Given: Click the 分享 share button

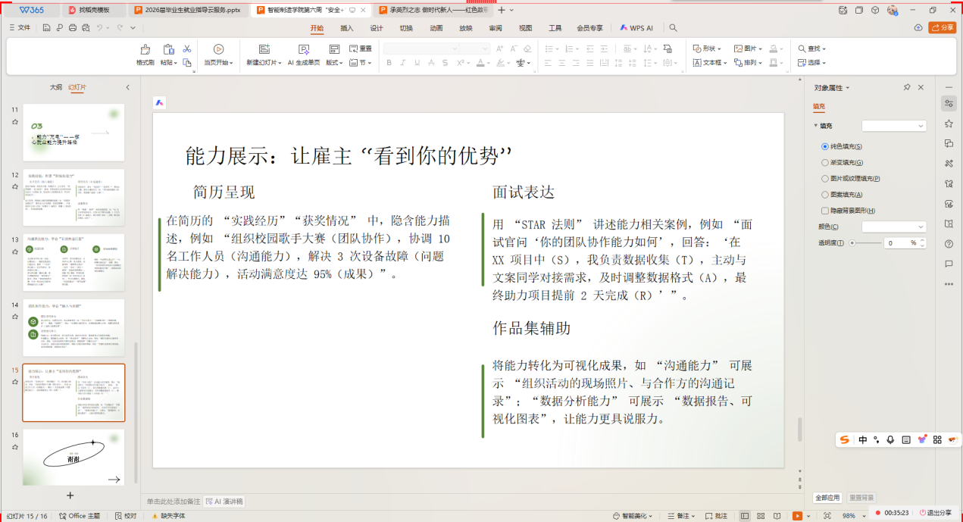Looking at the screenshot, I should (x=943, y=28).
